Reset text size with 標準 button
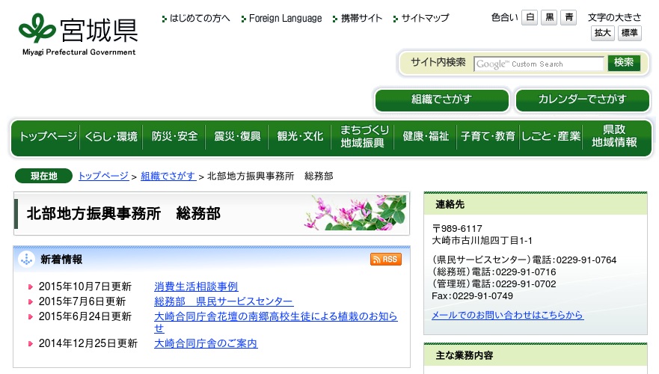This screenshot has width=659, height=374. click(x=630, y=33)
